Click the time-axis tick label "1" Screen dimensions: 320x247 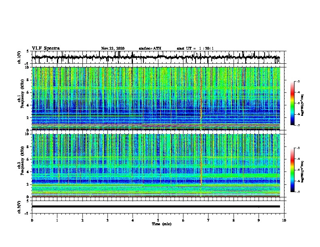tap(57, 220)
